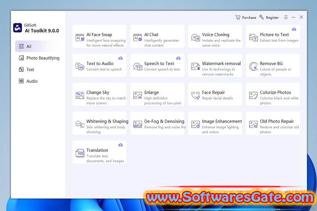Screen dimensions: 317x211
Task: Click the 'Colorize Photos' title text
Action: (x=275, y=92)
